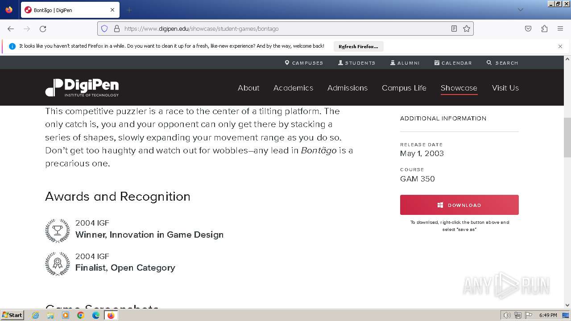Open the Academics menu
The height and width of the screenshot is (321, 571).
293,88
